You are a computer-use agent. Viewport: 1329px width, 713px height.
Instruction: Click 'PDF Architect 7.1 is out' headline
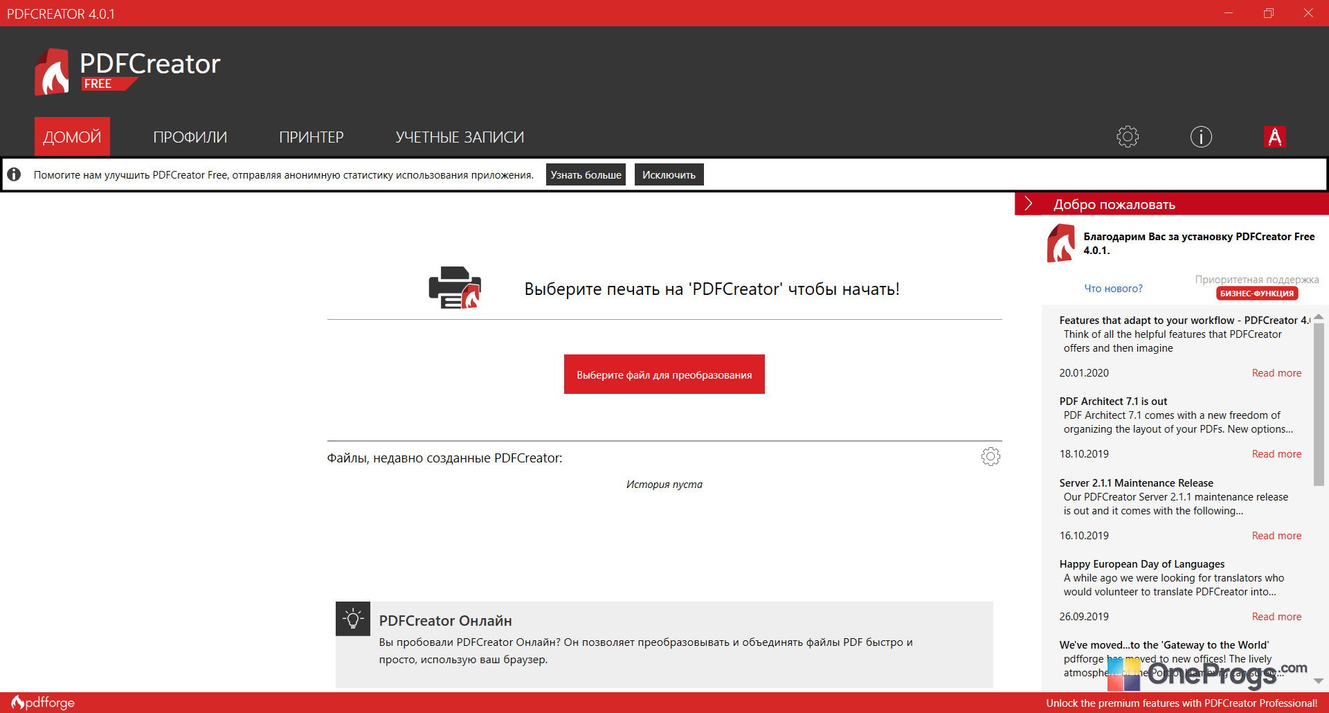tap(1113, 401)
